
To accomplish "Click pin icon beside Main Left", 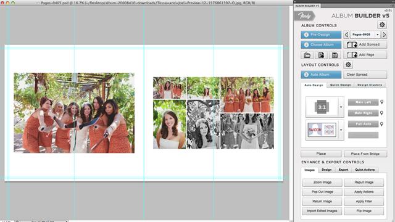I will point(382,102).
